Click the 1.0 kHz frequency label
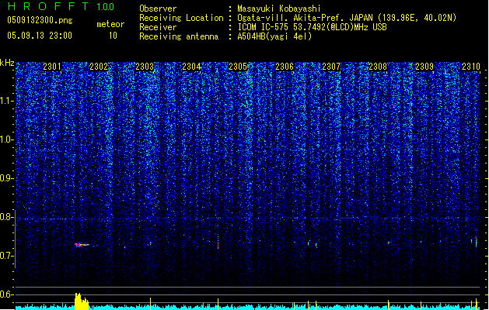 pos(6,139)
